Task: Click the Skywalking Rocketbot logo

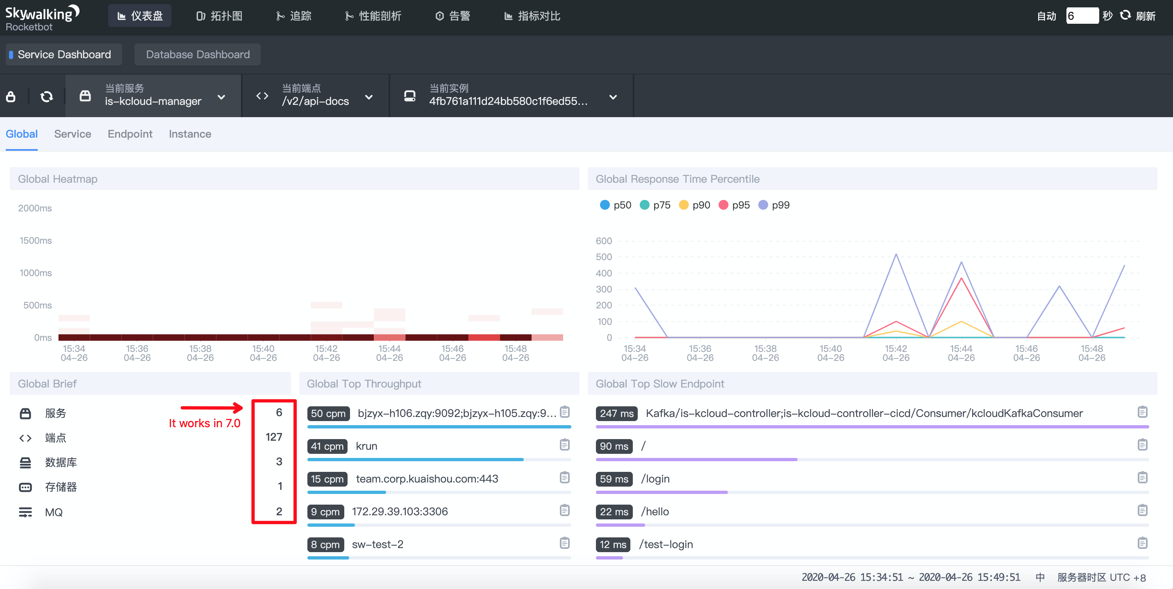Action: pyautogui.click(x=42, y=18)
